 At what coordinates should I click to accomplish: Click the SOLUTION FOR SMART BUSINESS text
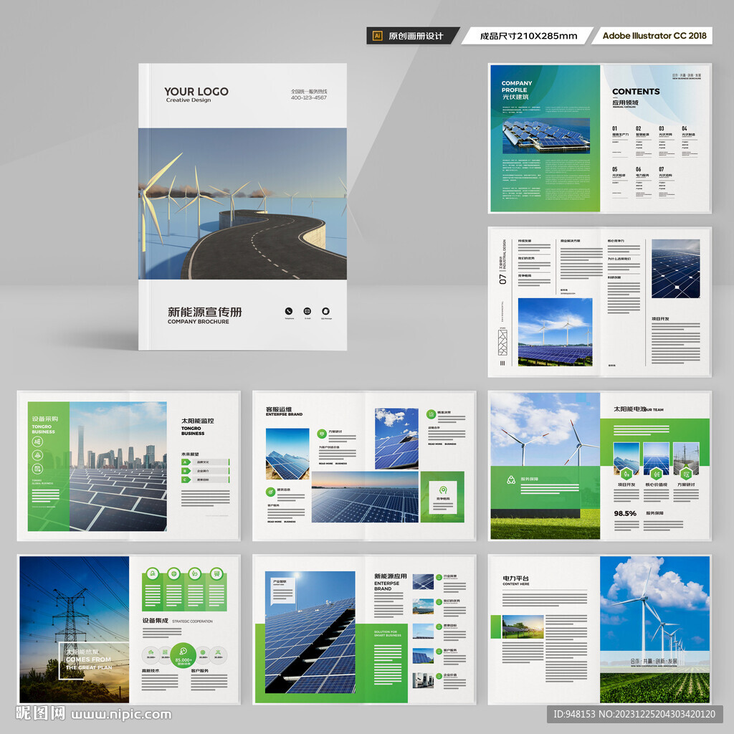point(388,634)
